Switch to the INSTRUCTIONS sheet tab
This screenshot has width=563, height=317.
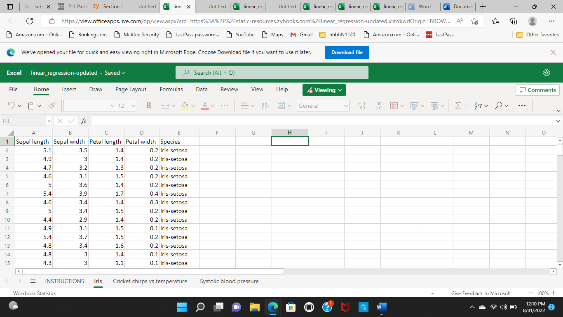65,281
